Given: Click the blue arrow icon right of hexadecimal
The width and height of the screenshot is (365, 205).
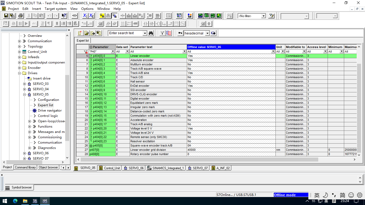Looking at the screenshot, I should tap(213, 33).
